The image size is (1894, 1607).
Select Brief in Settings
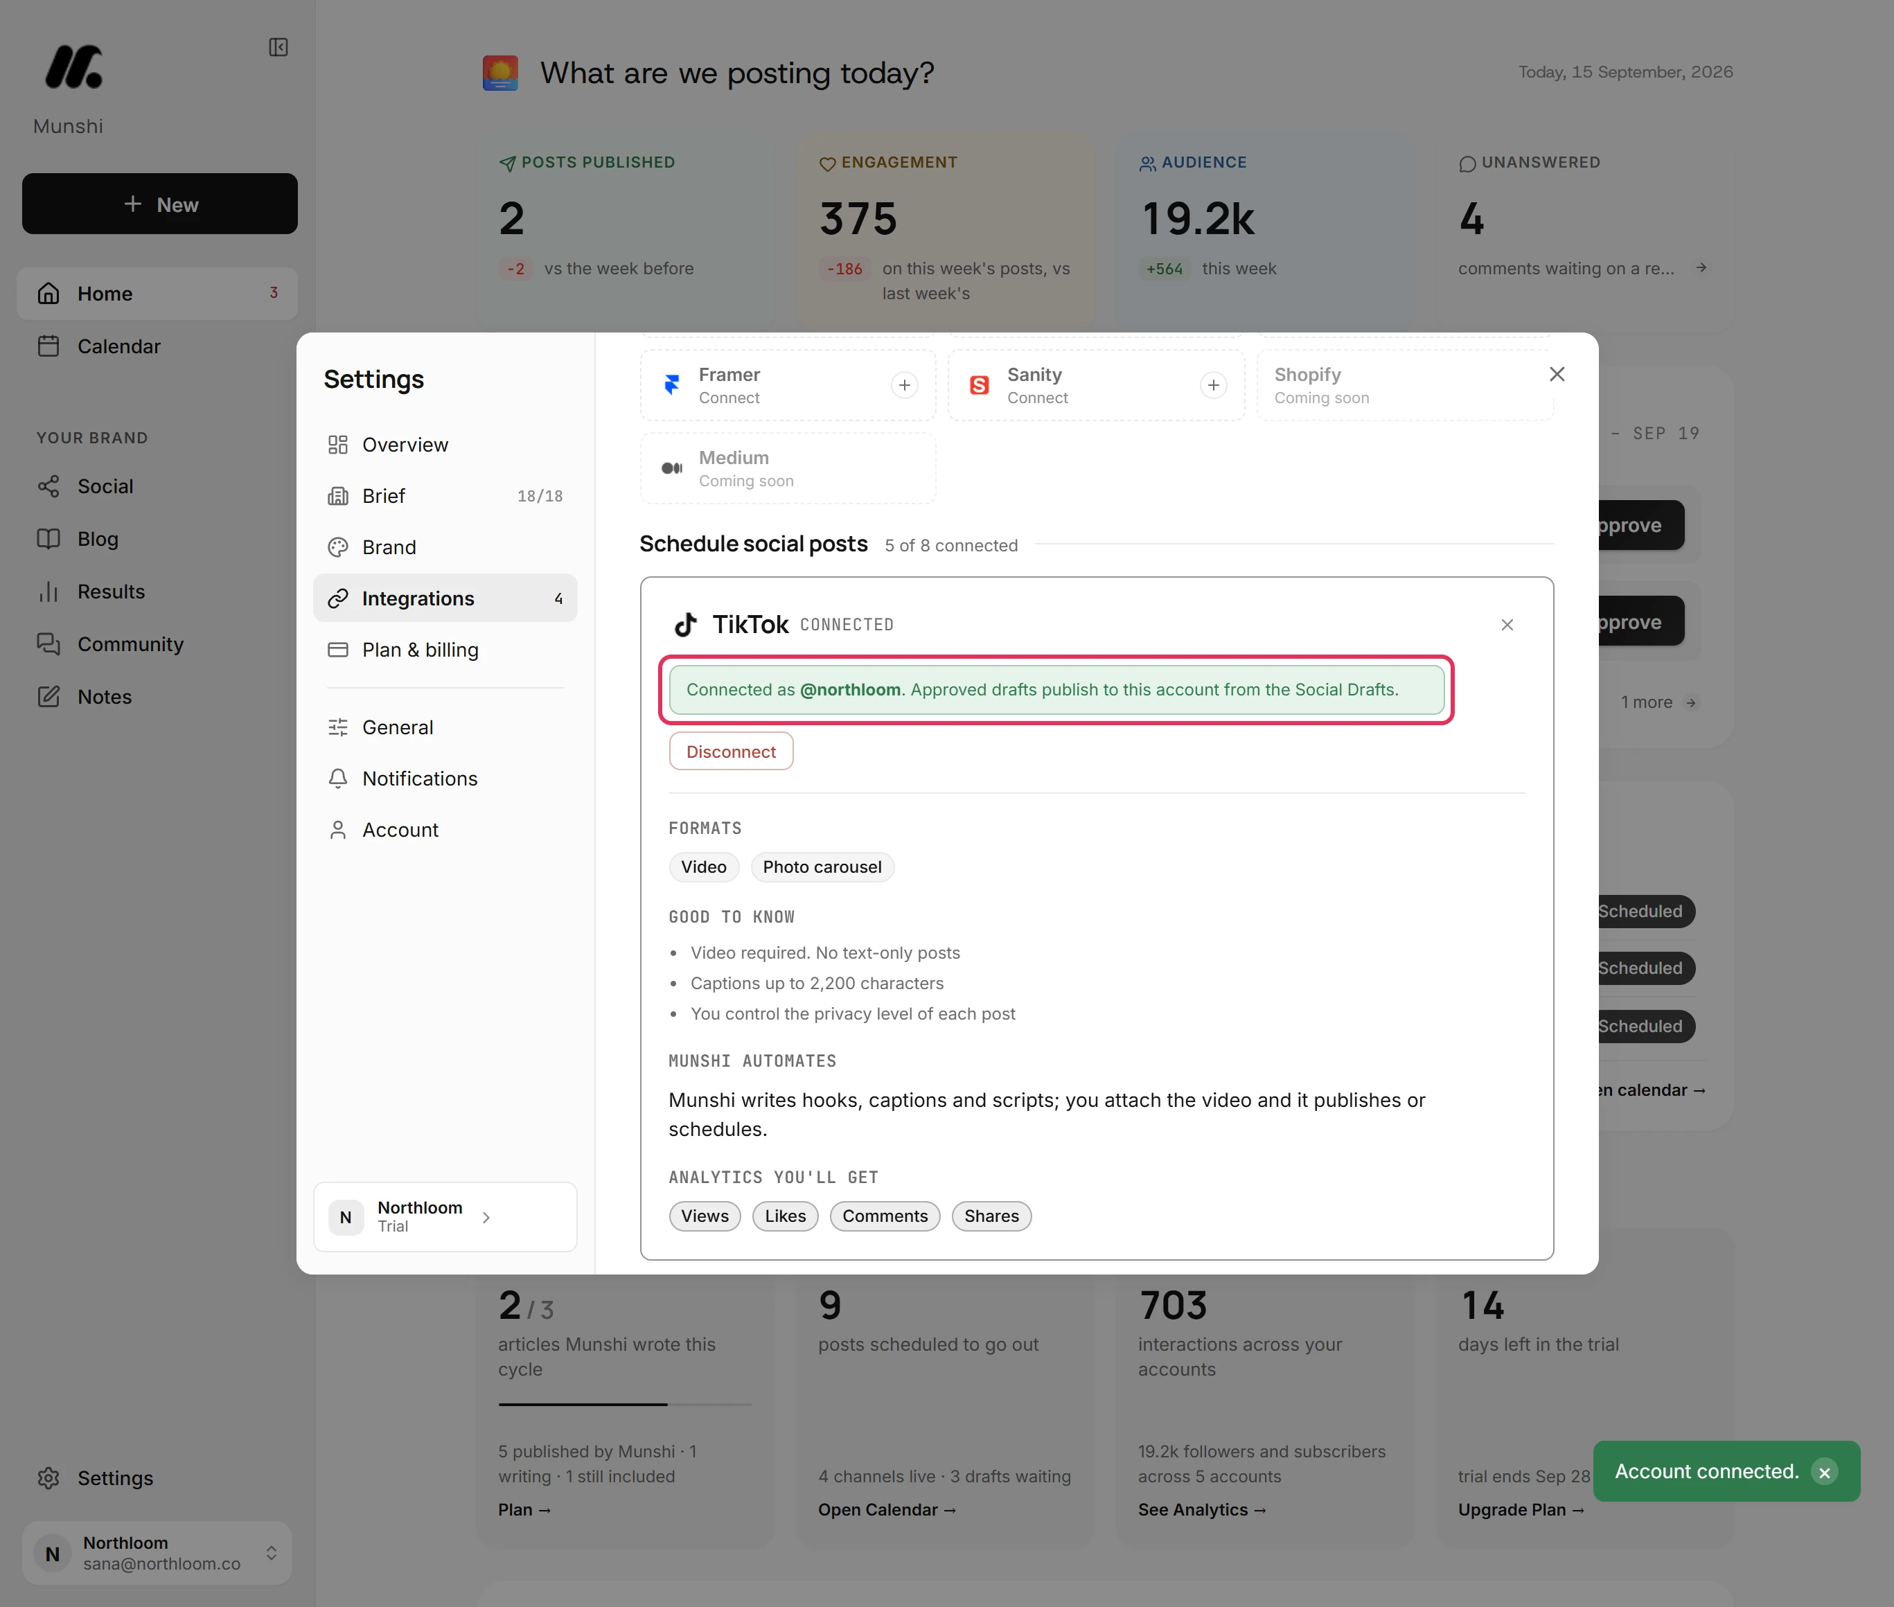point(445,495)
